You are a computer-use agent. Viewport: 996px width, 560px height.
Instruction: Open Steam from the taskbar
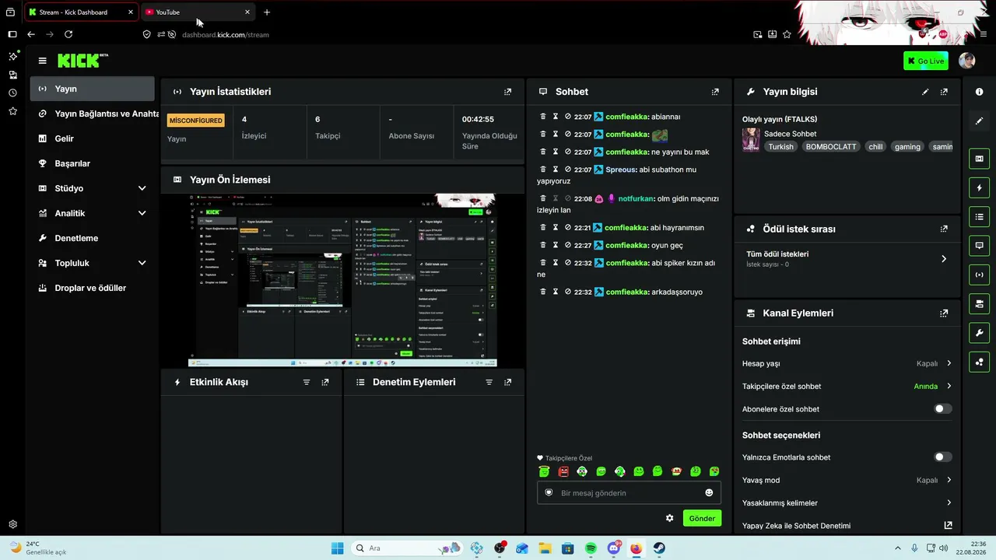click(x=659, y=548)
